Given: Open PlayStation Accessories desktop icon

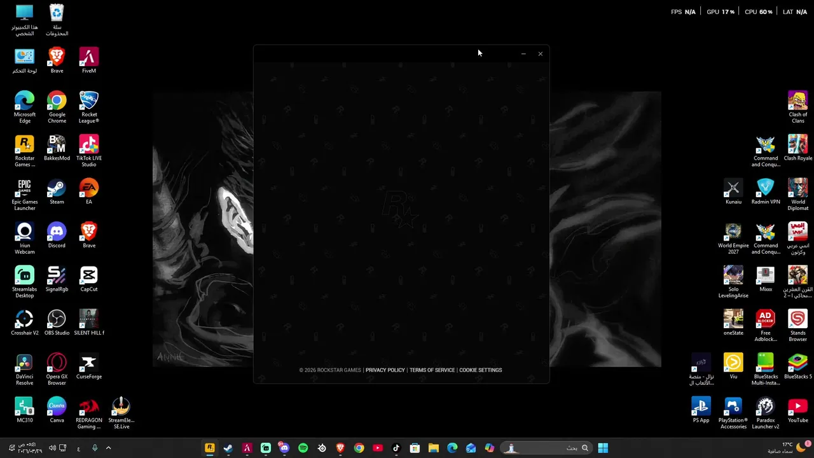Looking at the screenshot, I should [x=733, y=413].
